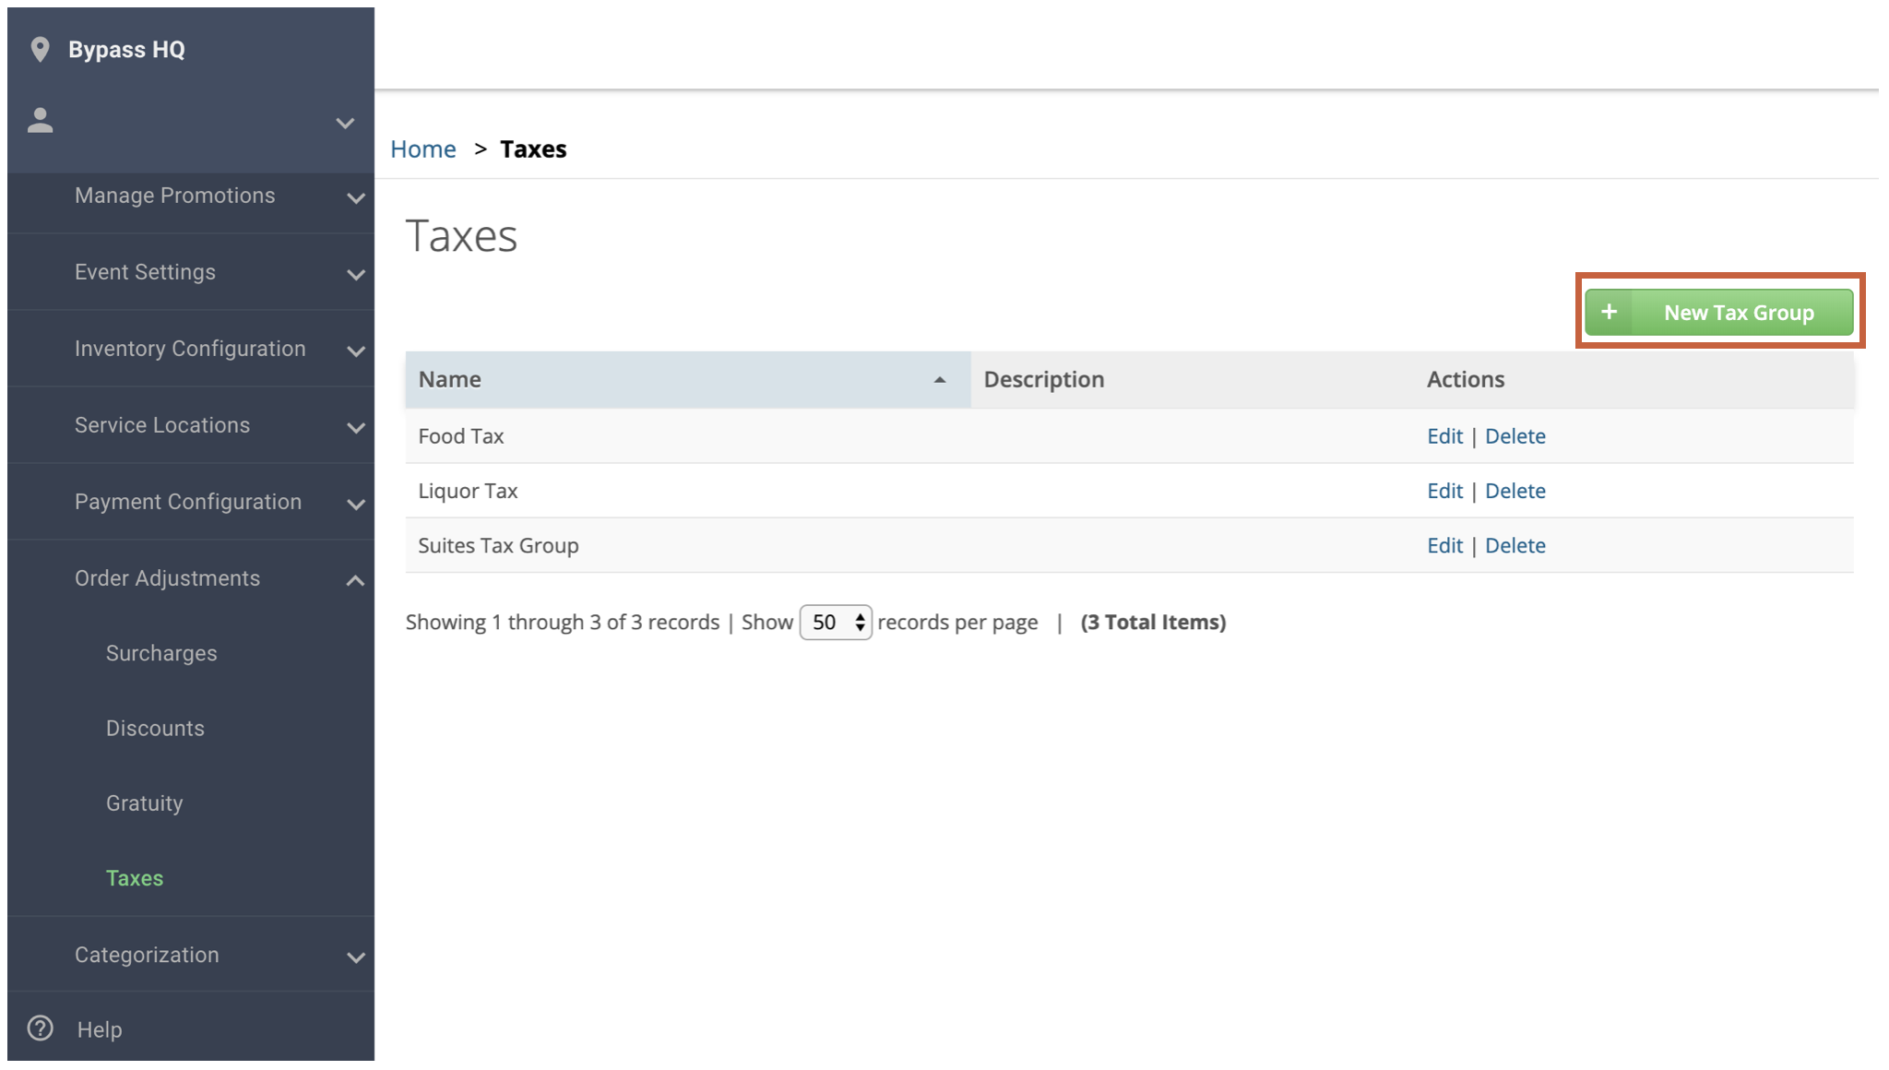Screen dimensions: 1889x1070
Task: Delete the Liquor Tax row
Action: [x=1515, y=491]
